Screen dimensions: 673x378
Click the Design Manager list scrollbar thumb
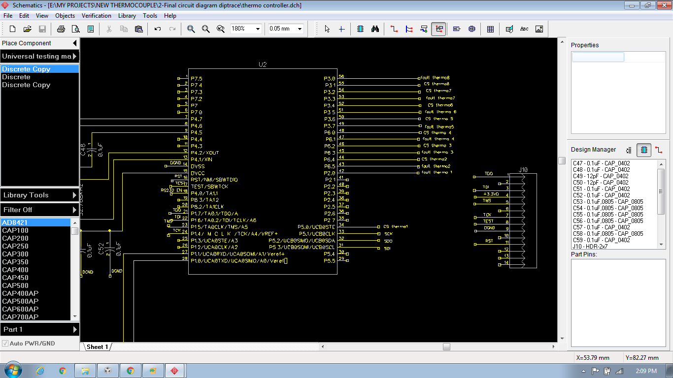[662, 192]
